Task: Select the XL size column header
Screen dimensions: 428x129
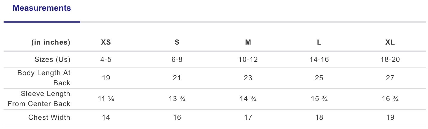Action: tap(390, 42)
